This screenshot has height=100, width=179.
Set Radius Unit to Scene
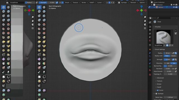point(173,56)
